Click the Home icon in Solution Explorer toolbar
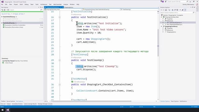This screenshot has width=199, height=112. (166, 10)
